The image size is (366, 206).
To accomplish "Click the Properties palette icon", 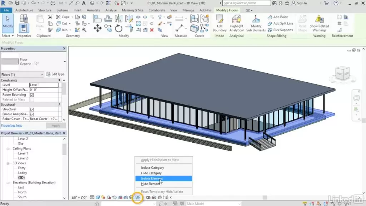I will pos(24,29).
